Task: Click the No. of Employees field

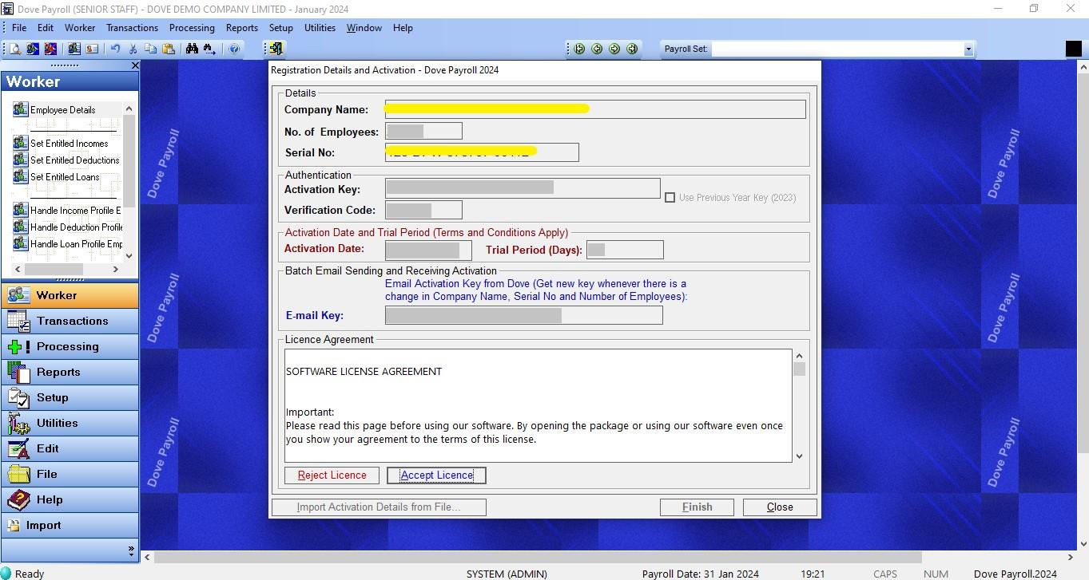Action: 423,131
